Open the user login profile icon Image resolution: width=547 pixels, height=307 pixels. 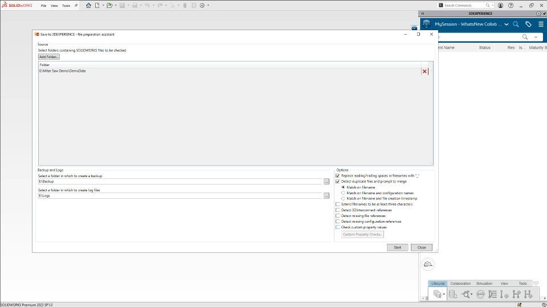[501, 6]
